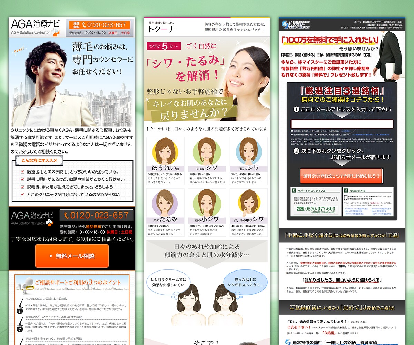Click the step ① number badge

pos(296,109)
